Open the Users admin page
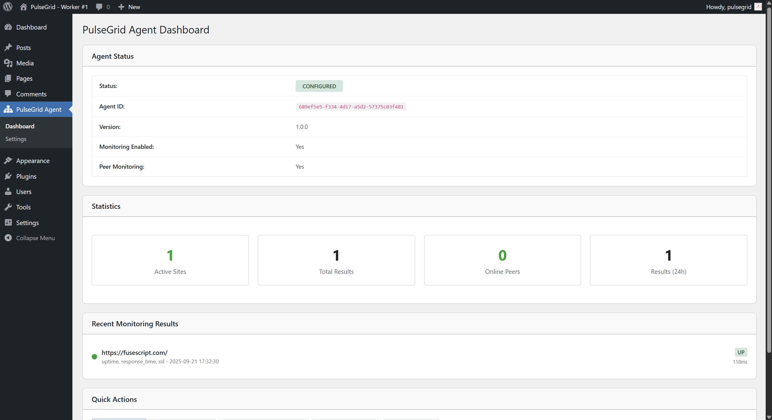Screen dimensions: 772x420 pos(24,192)
